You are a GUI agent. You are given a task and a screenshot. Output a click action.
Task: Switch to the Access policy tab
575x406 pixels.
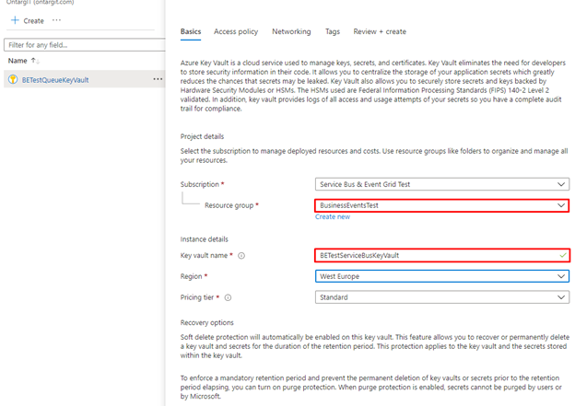pyautogui.click(x=236, y=31)
